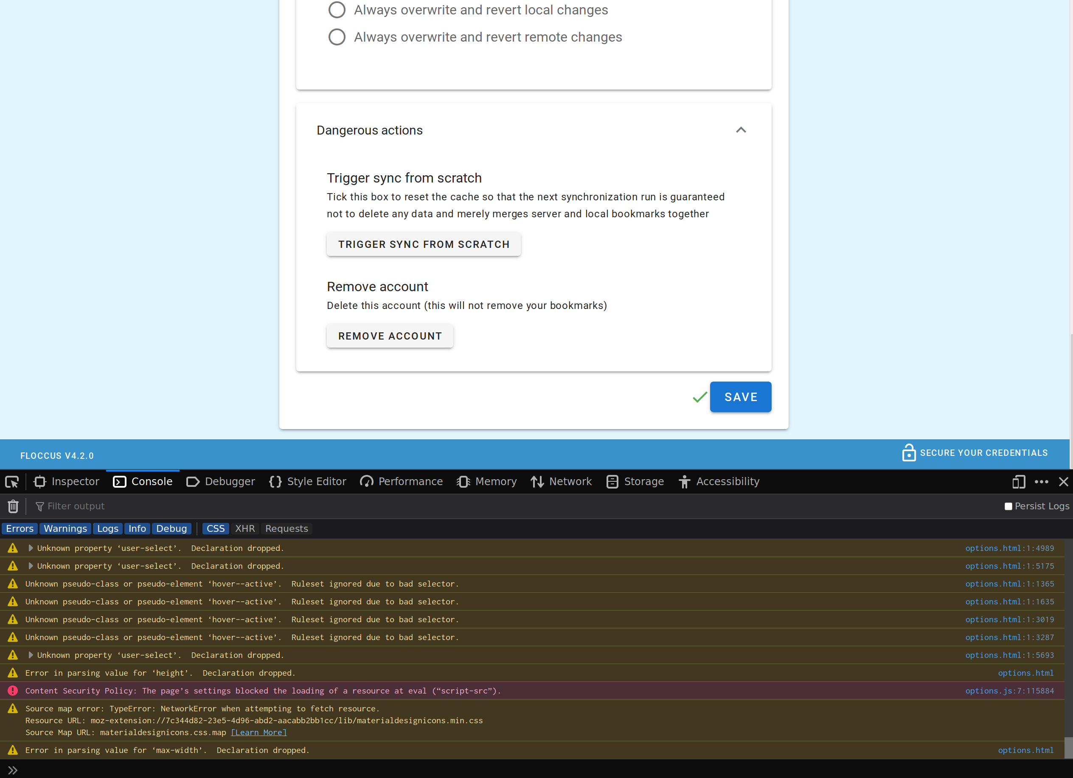
Task: Click the Accessibility panel person icon
Action: (x=684, y=482)
